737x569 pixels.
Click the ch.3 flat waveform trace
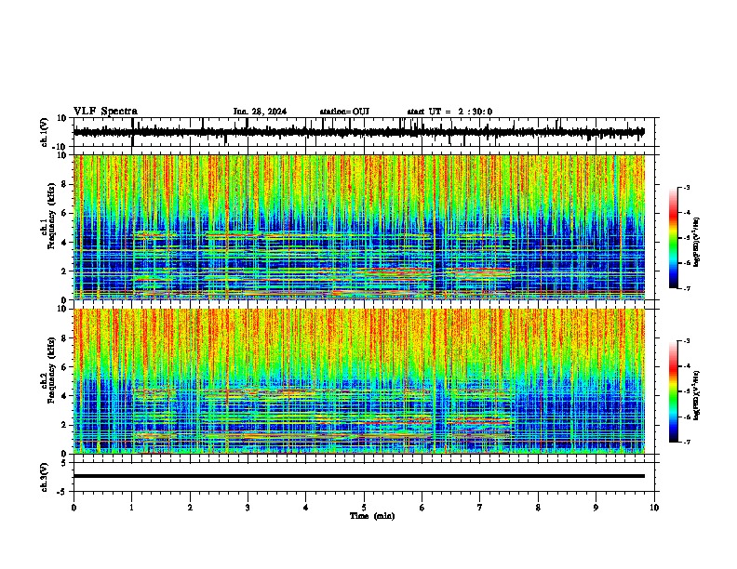click(359, 476)
